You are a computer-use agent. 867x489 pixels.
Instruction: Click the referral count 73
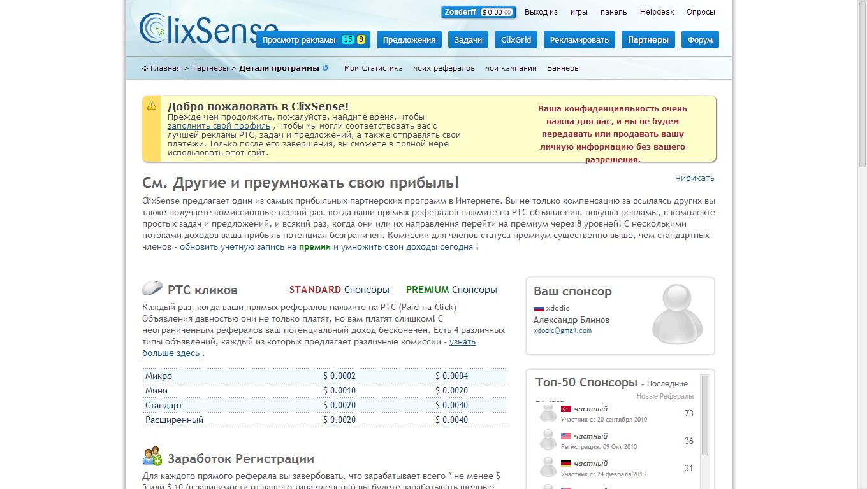[689, 414]
